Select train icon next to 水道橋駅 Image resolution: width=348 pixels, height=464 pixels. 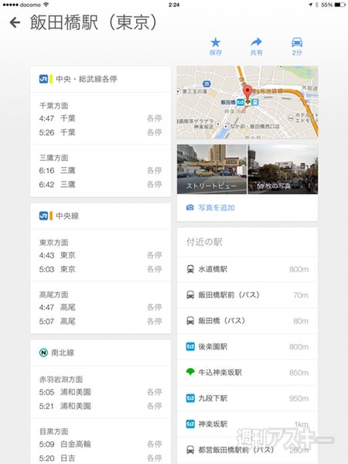tap(190, 269)
